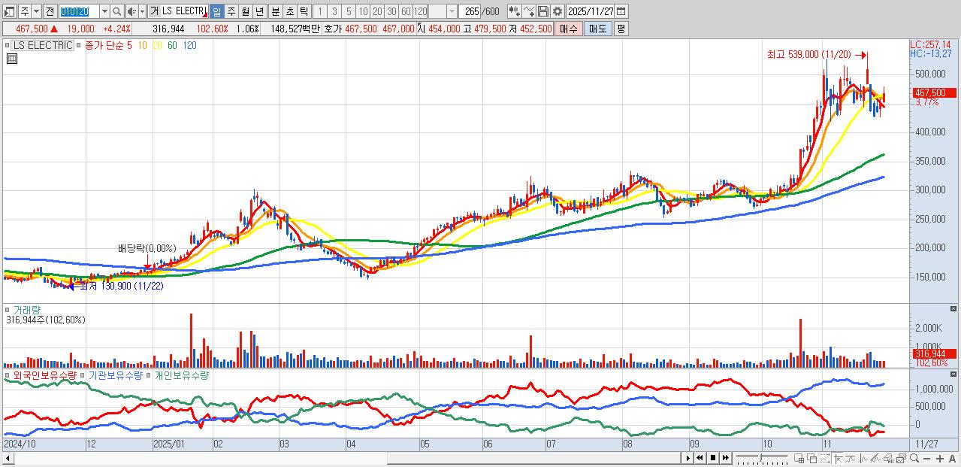
Task: Click the indicator line tool icon beside save
Action: click(x=529, y=11)
